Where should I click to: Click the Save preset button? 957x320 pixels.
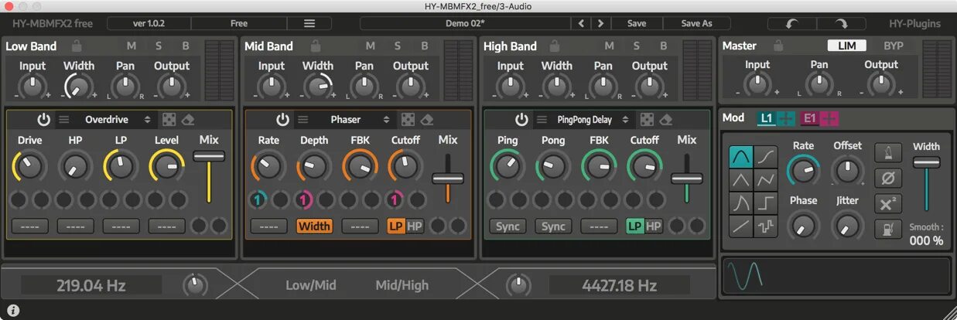tap(637, 23)
